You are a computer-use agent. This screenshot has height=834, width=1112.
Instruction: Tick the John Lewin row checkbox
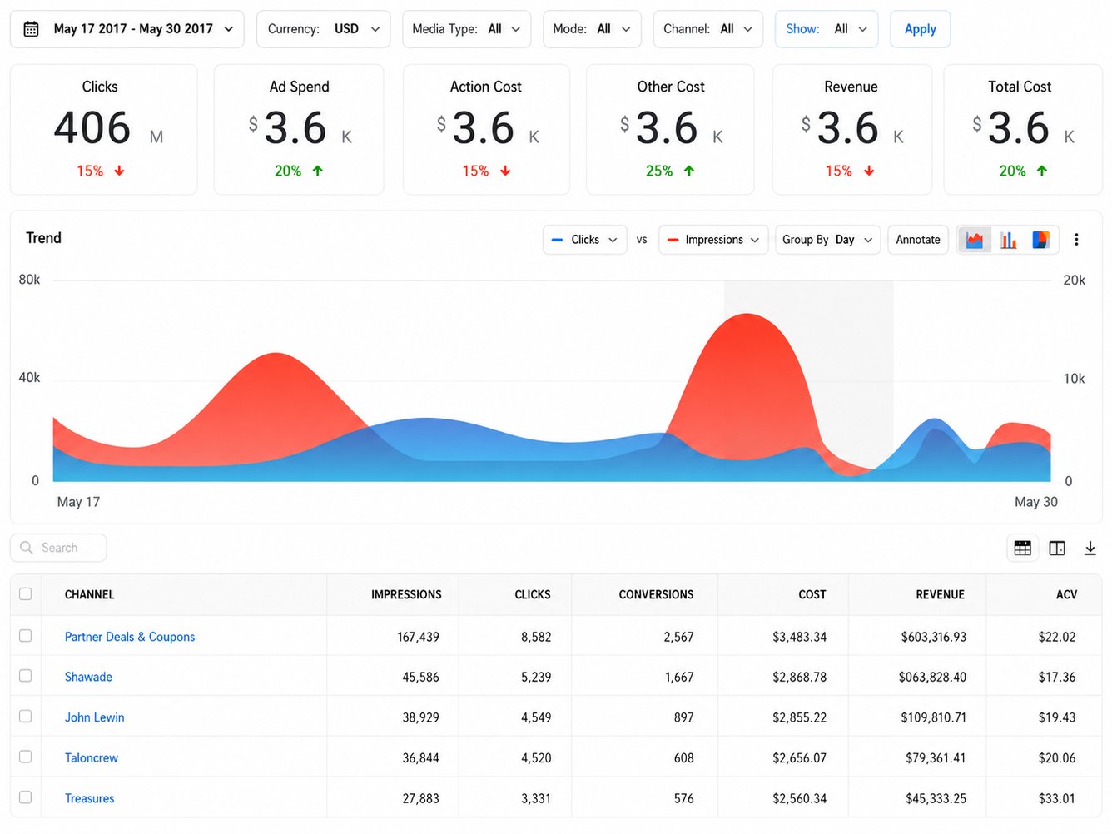tap(26, 717)
